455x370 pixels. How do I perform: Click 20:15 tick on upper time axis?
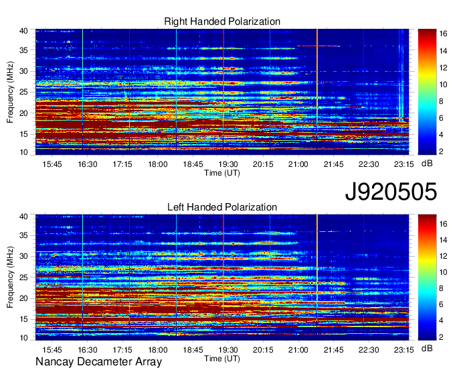[263, 164]
